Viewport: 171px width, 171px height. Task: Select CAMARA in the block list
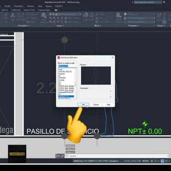[62, 78]
